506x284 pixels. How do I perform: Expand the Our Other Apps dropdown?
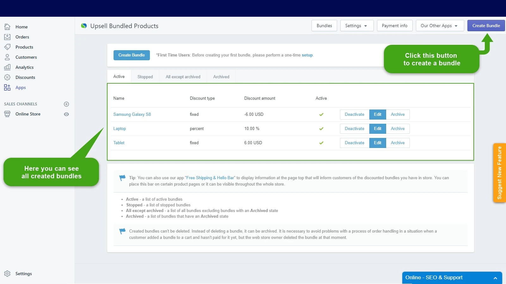pyautogui.click(x=440, y=26)
